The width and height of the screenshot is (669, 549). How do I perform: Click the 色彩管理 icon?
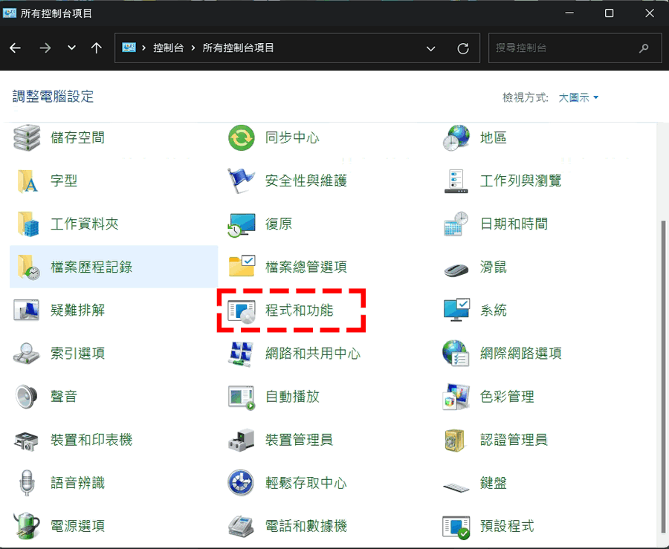pos(456,397)
